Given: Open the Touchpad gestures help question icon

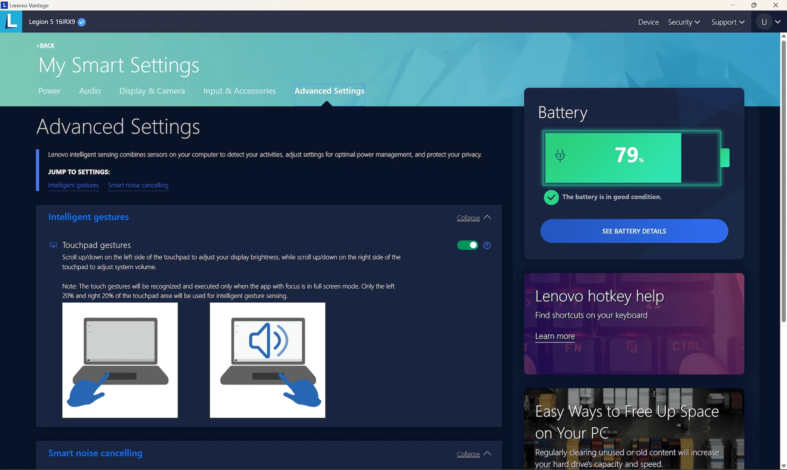Looking at the screenshot, I should point(487,245).
